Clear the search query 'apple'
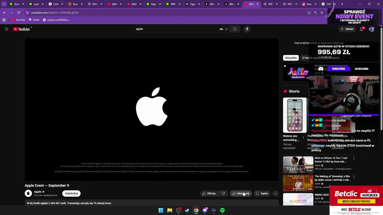This screenshot has width=383, height=215. tap(227, 29)
